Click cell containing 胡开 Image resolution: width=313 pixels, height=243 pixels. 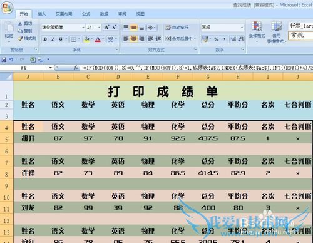[x=28, y=138]
